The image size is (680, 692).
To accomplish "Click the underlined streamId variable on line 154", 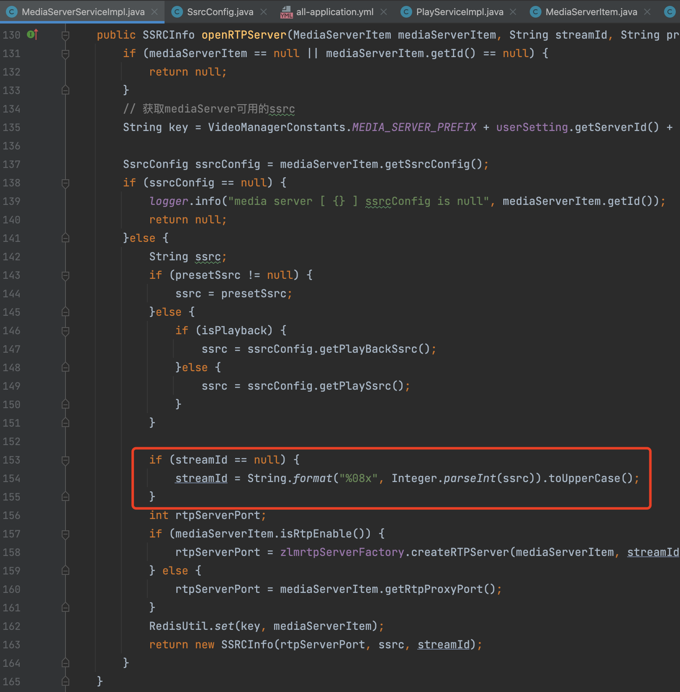I will tap(201, 478).
